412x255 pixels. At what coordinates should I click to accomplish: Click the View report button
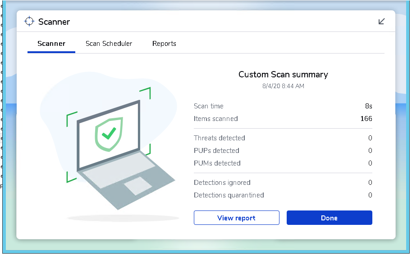click(237, 218)
